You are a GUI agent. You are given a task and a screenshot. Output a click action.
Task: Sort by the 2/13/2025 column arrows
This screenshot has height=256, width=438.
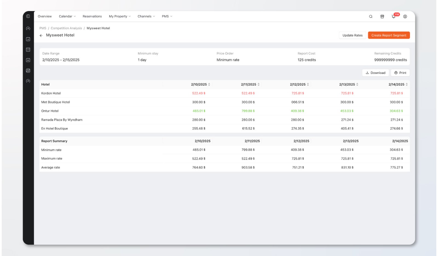click(357, 84)
